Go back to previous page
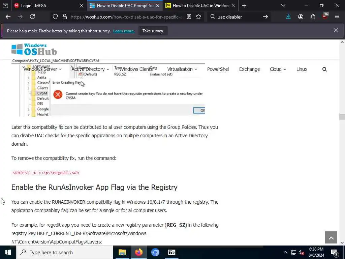The image size is (345, 259). (8, 17)
